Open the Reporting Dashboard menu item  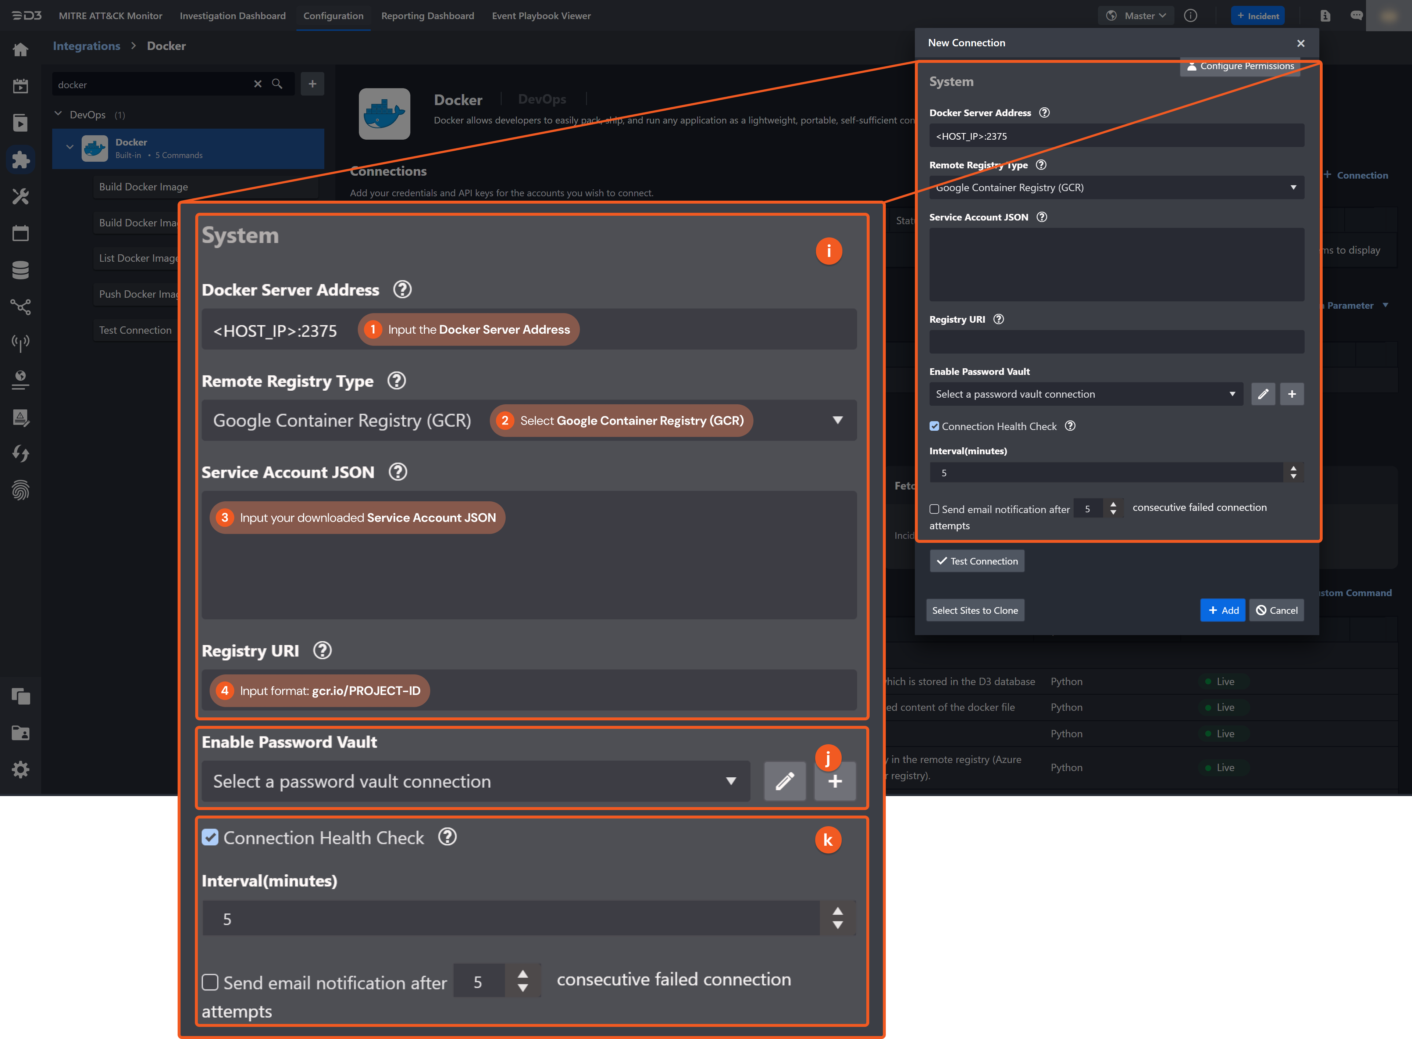tap(427, 16)
